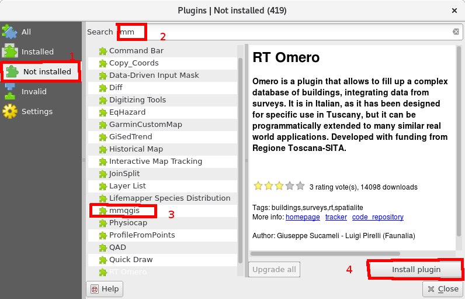Select the Historical Map plugin
This screenshot has width=465, height=299.
point(162,149)
